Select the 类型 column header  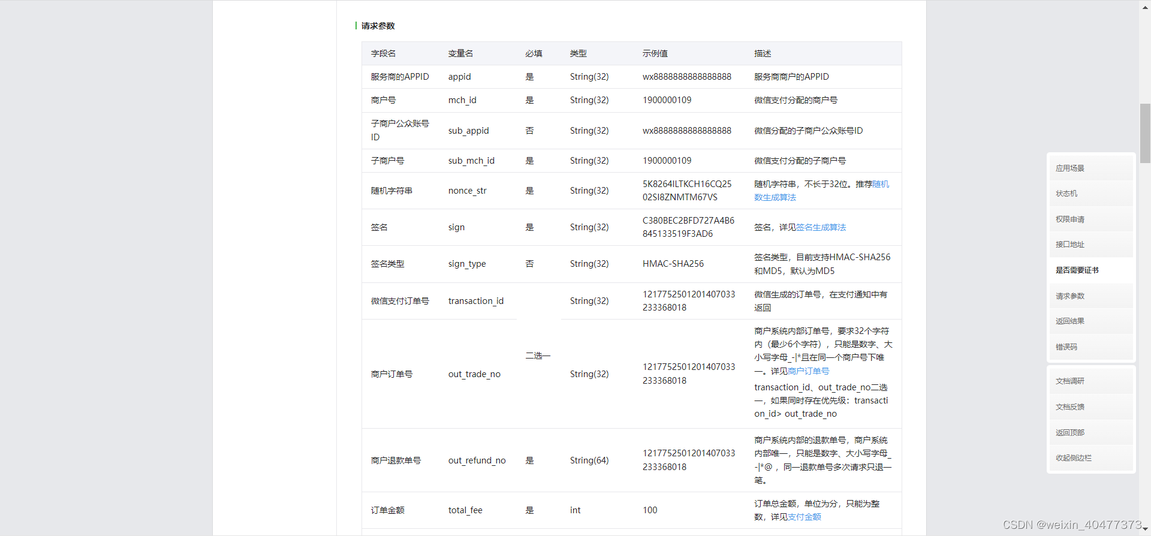click(578, 54)
